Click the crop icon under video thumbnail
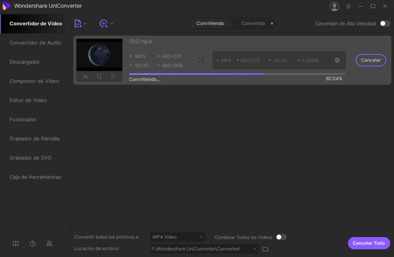Image resolution: width=394 pixels, height=257 pixels. tap(99, 76)
